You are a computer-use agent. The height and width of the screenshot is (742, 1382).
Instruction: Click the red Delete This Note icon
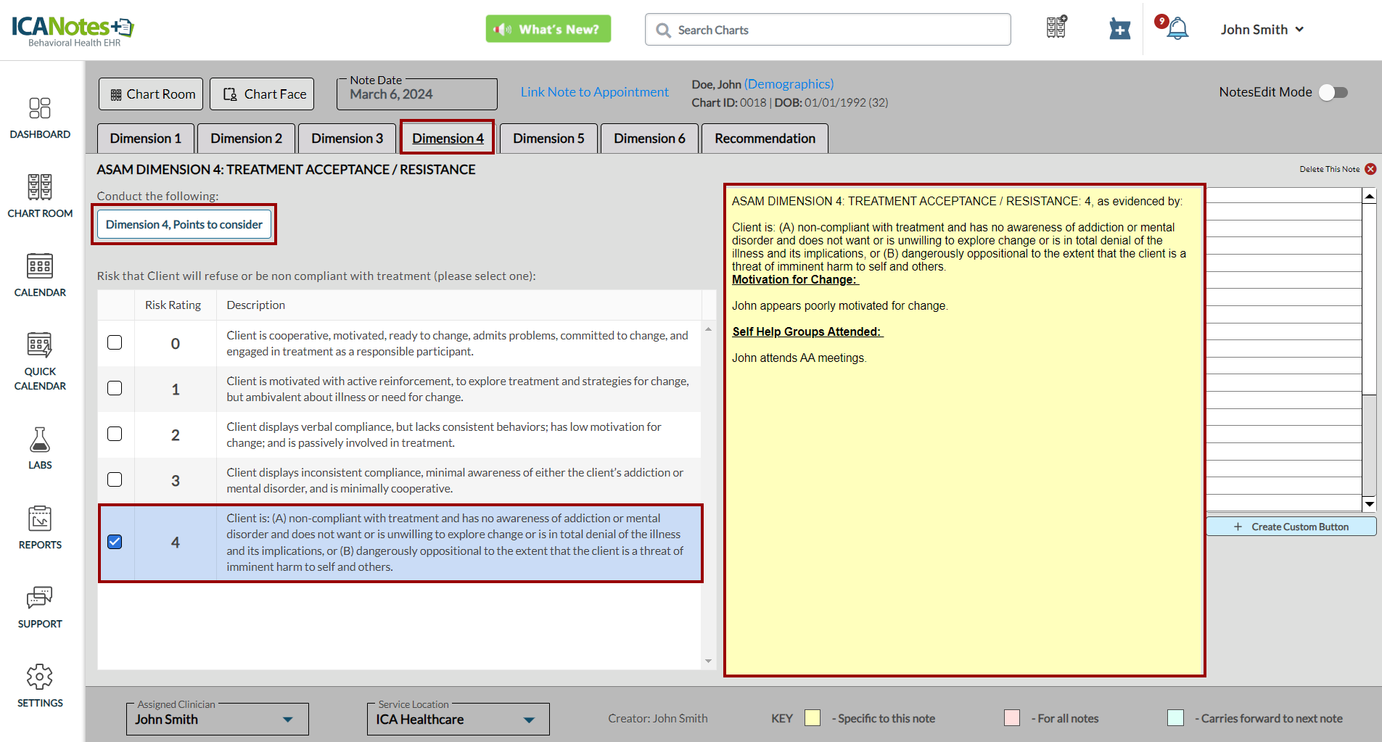[1370, 169]
